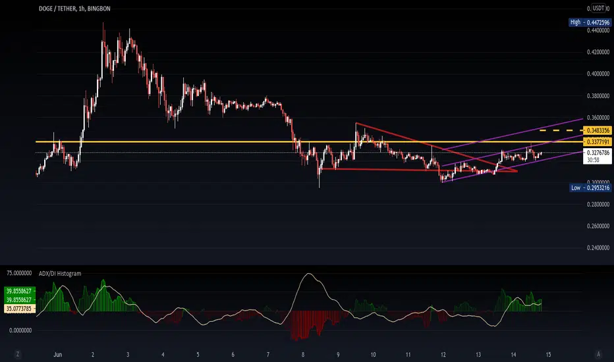Click the 0.4400000 price axis label
Viewport: 614px width, 362px height.
(x=598, y=30)
